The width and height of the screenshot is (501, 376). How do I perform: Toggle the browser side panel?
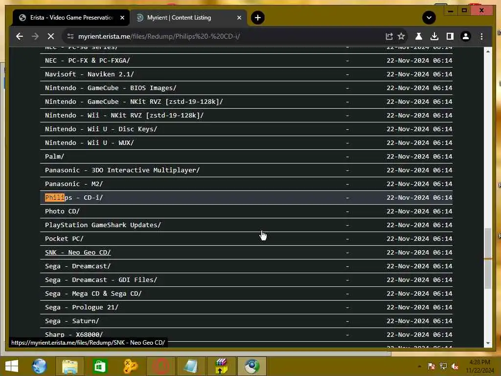(450, 36)
